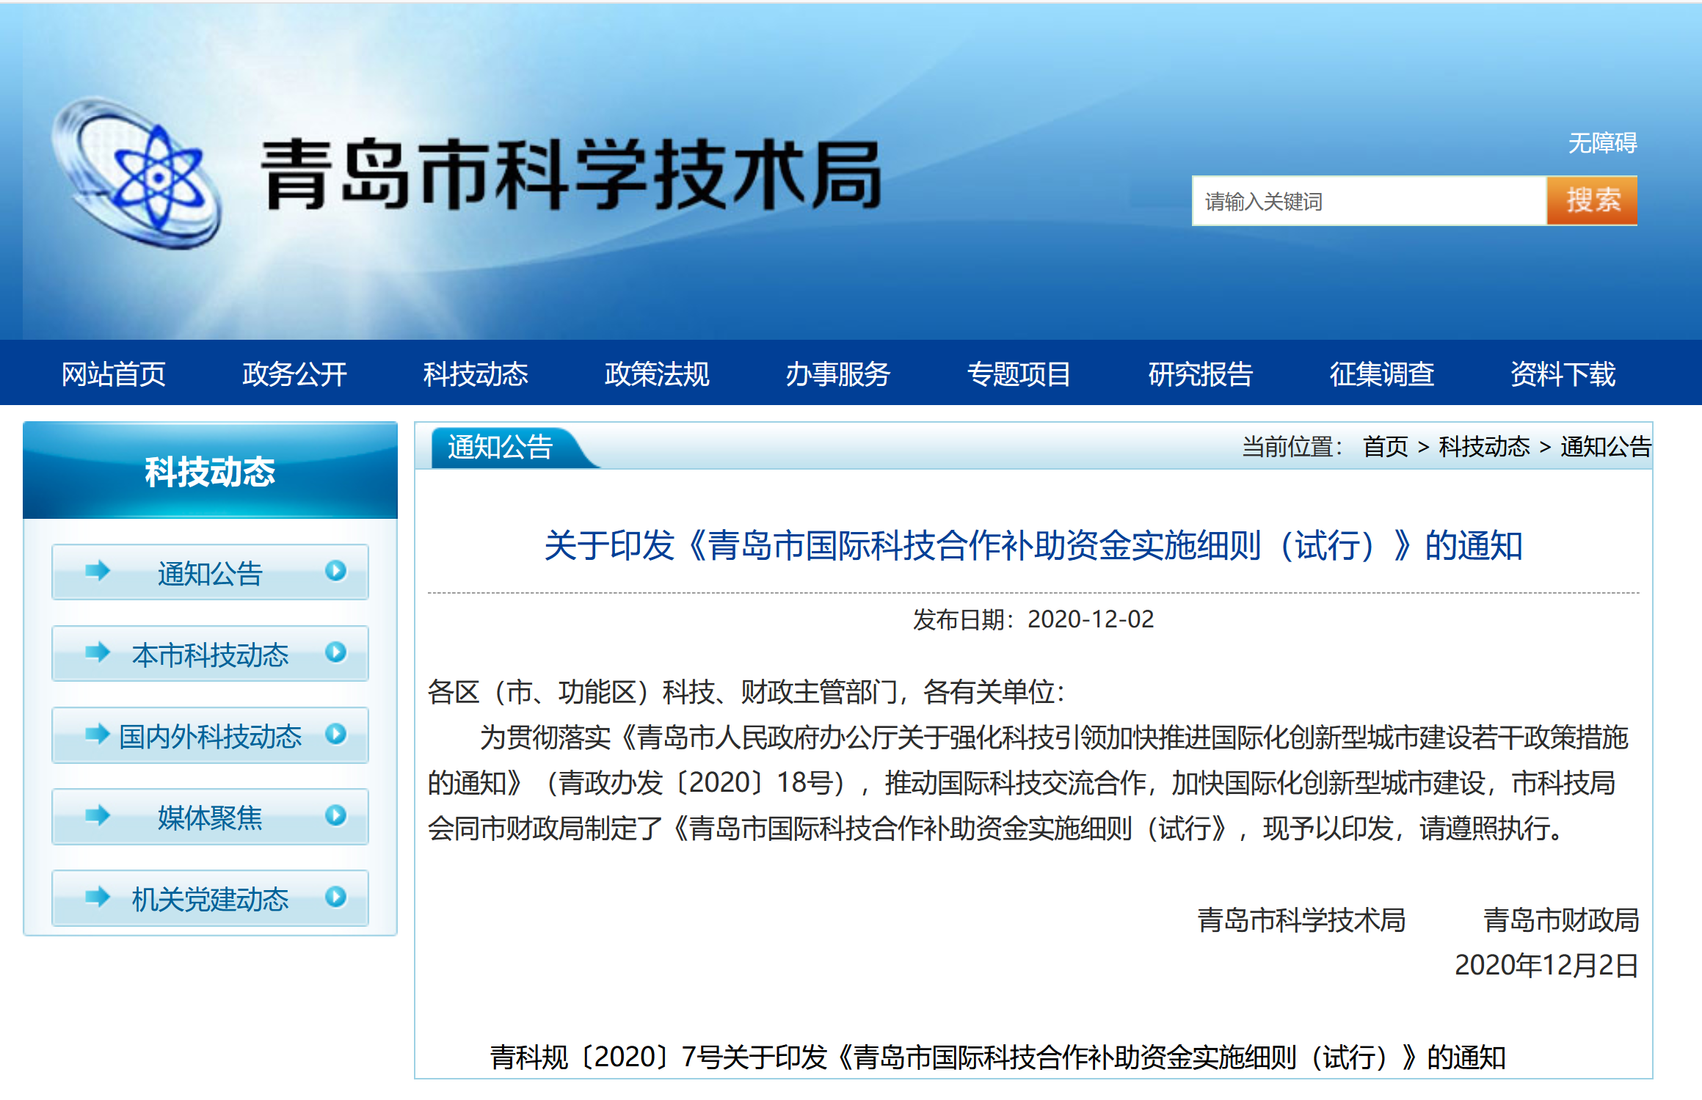Click the signature 青岛市财政局
The image size is (1702, 1100).
click(1561, 919)
